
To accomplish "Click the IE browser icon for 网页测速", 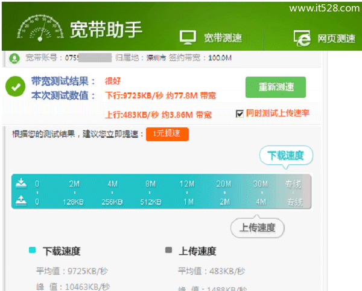I will point(302,38).
